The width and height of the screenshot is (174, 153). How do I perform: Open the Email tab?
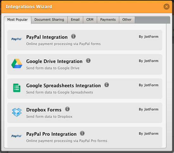[x=75, y=20]
